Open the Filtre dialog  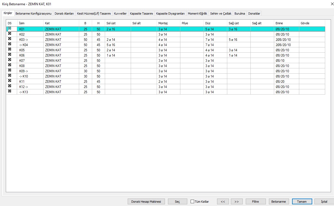pyautogui.click(x=255, y=202)
